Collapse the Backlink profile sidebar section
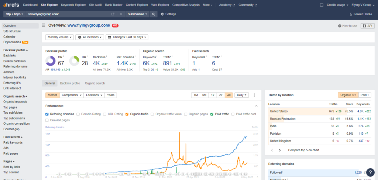The height and width of the screenshot is (180, 378). [x=16, y=50]
